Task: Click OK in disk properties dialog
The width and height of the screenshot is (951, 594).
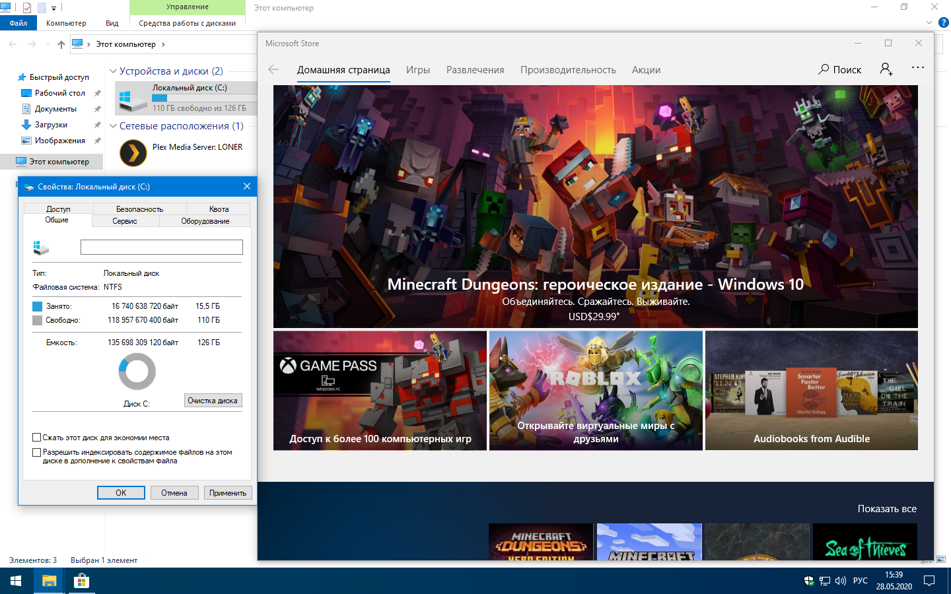Action: 121,493
